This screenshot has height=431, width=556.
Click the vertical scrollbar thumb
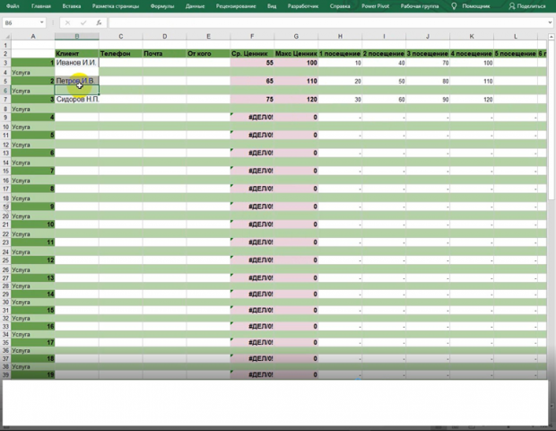coord(551,119)
